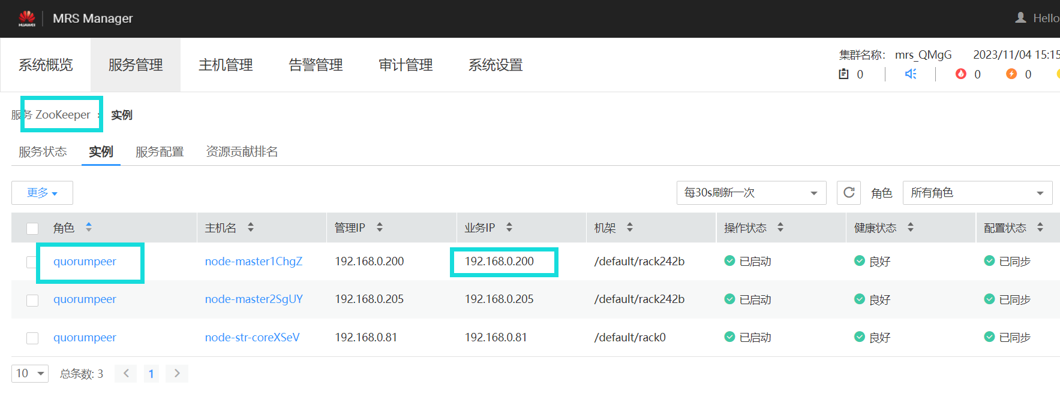This screenshot has width=1060, height=394.
Task: Click the refresh instances icon button
Action: click(849, 193)
